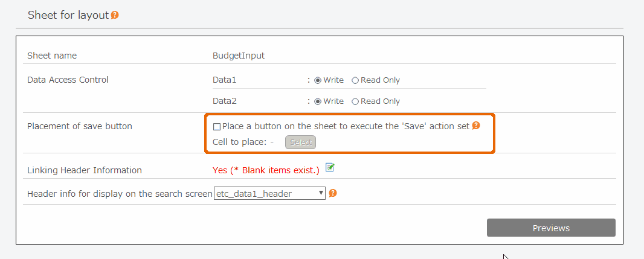
Task: Click the 'Data Access Control' label
Action: tap(68, 80)
